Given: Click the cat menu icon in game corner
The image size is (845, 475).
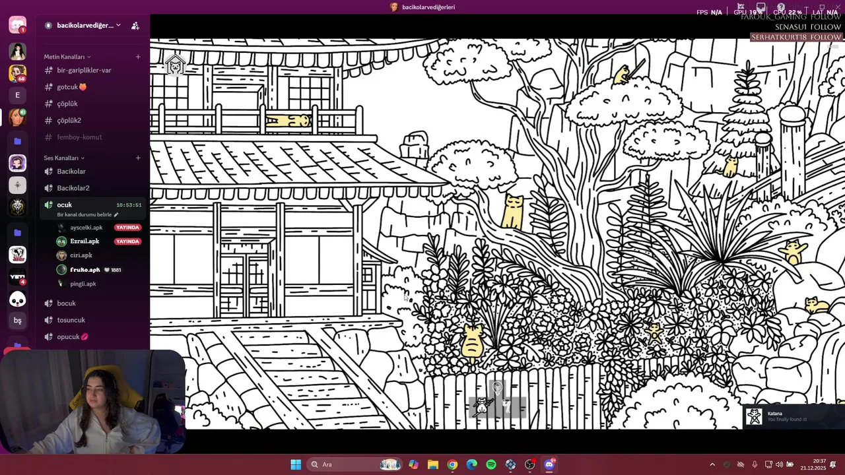Looking at the screenshot, I should point(175,66).
